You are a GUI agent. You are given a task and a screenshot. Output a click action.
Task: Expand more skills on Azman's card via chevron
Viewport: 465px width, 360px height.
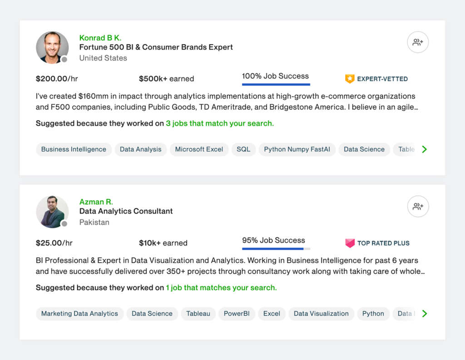tap(424, 313)
